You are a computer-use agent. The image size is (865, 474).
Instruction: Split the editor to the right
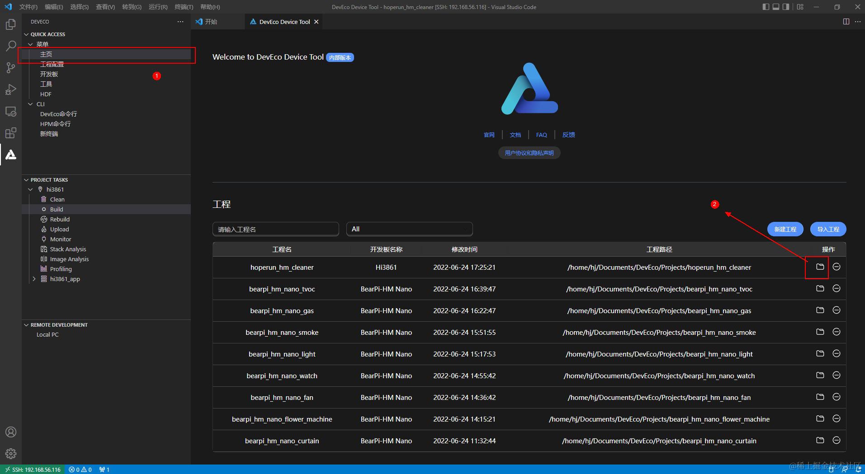tap(846, 22)
